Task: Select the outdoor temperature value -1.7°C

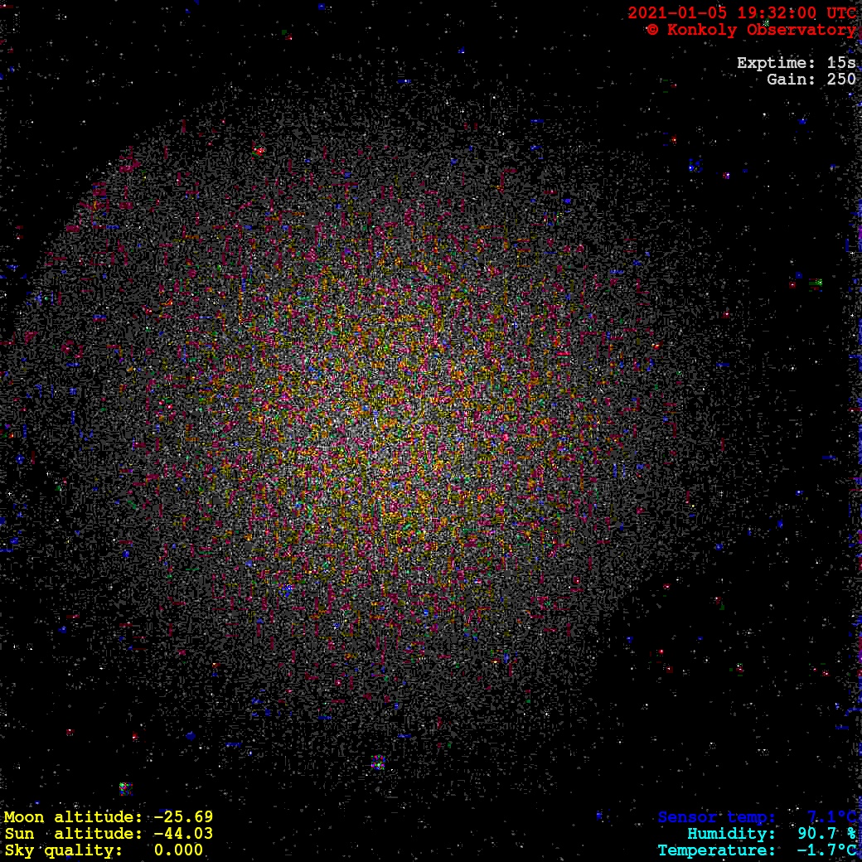Action: click(826, 850)
